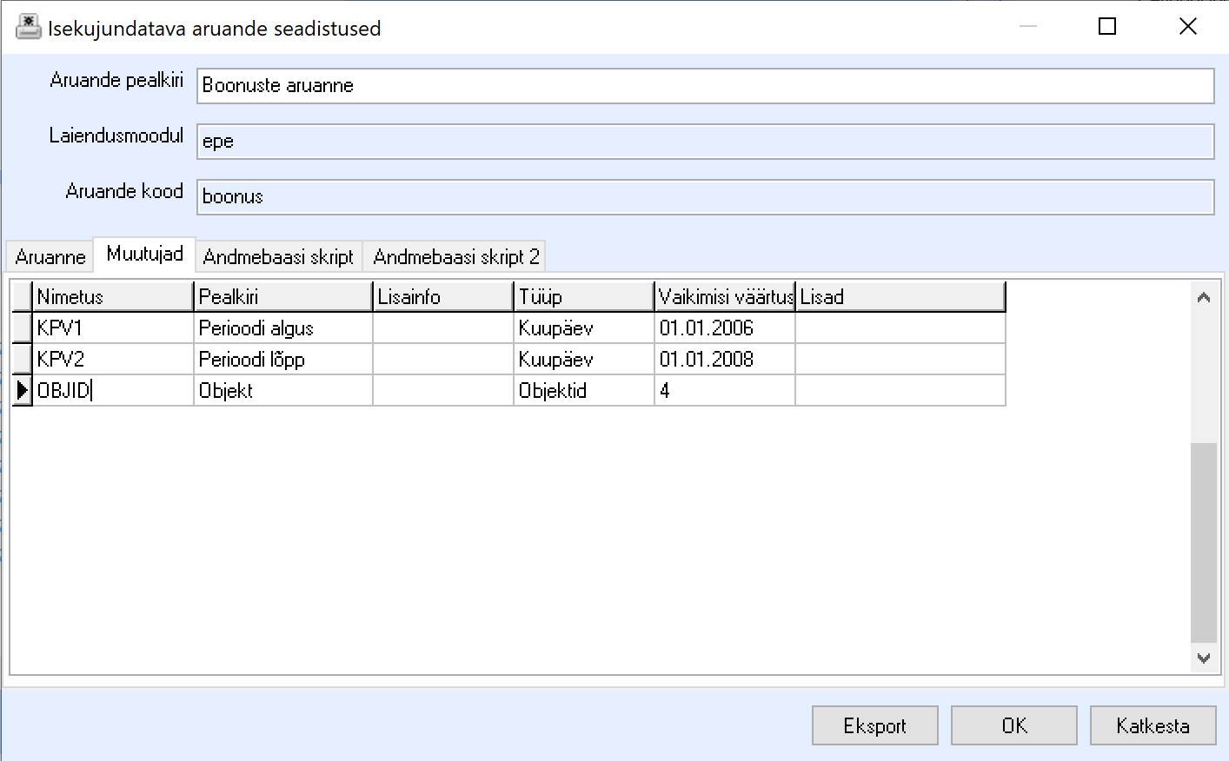Close the report settings window
Viewport: 1229px width, 761px height.
1188,27
